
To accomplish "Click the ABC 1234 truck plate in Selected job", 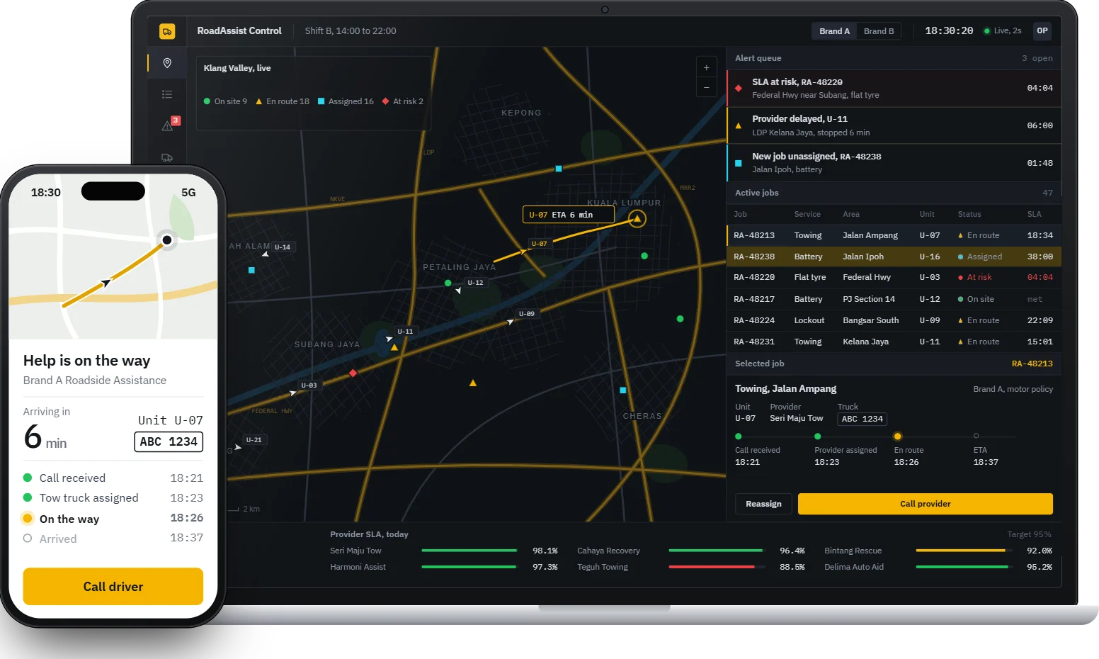I will 862,419.
